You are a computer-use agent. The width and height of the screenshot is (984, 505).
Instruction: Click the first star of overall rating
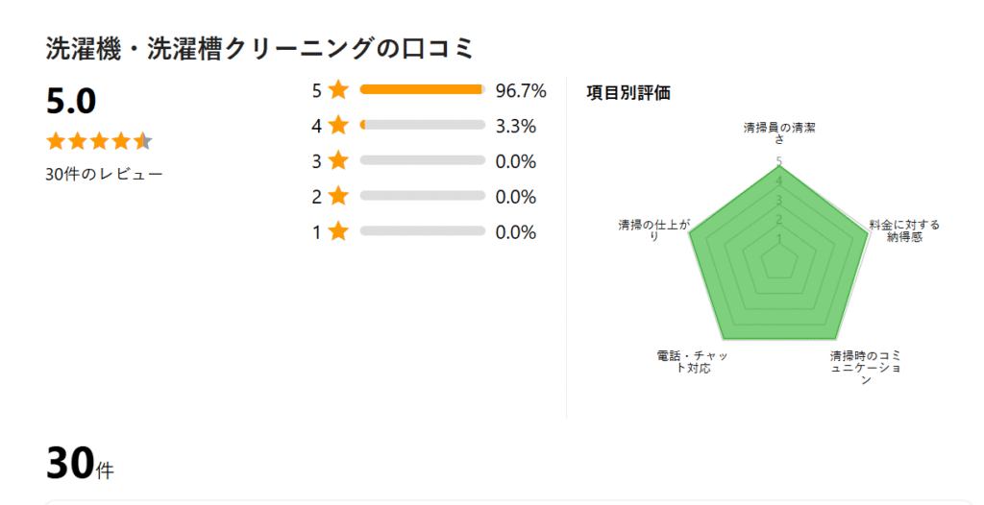coord(56,142)
